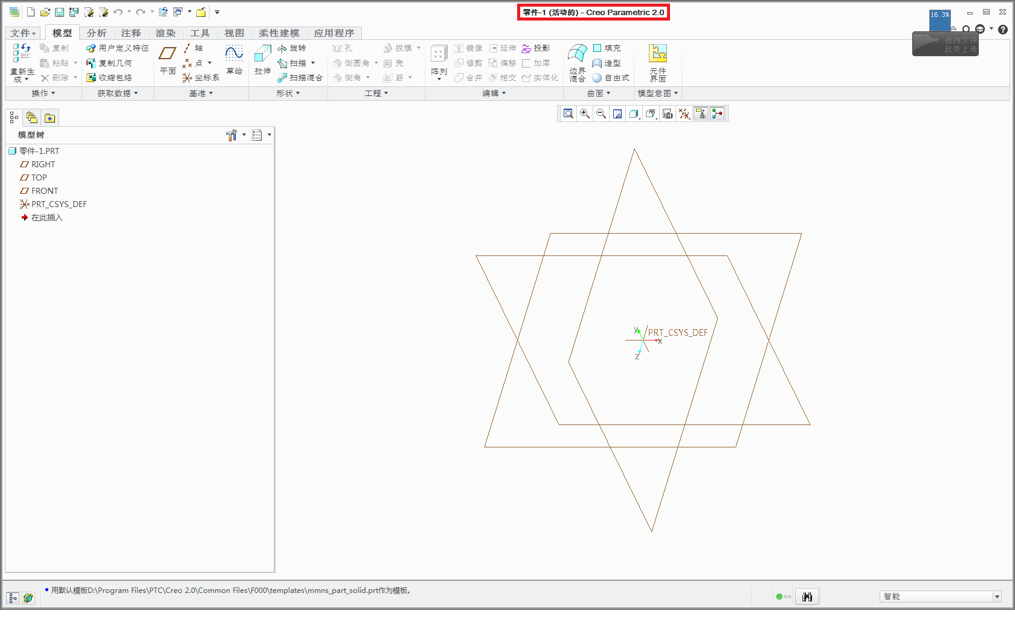Click the 填充 (Fill) surface tool
This screenshot has height=634, width=1015.
click(x=607, y=48)
